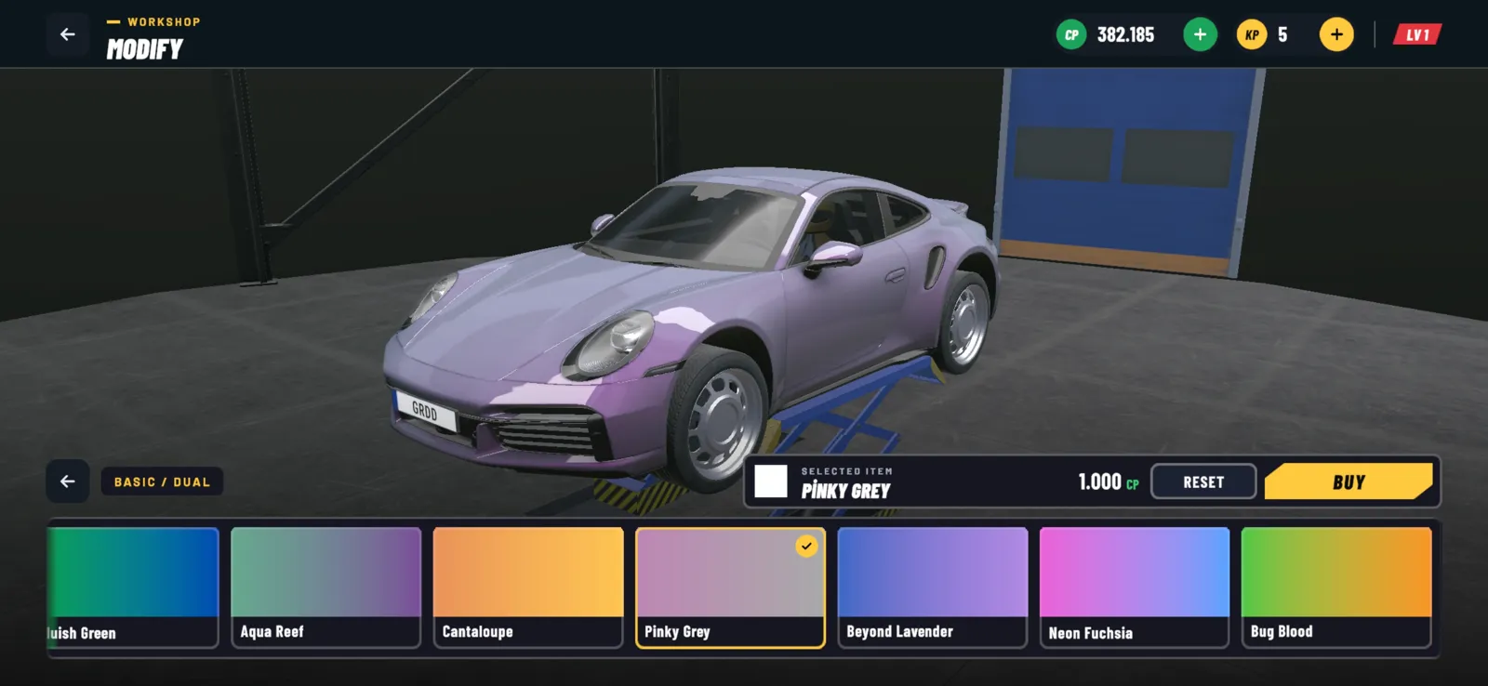Open the LV1 level badge
The image size is (1488, 686).
click(1416, 34)
